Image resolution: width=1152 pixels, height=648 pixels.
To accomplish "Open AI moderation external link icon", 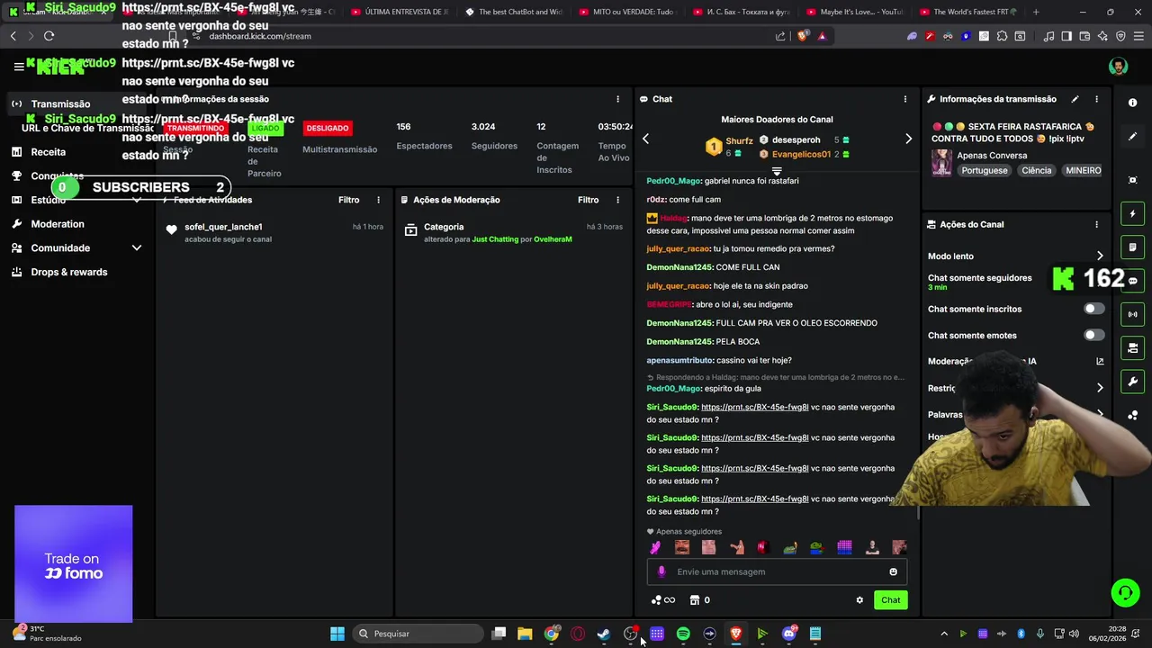I will coord(1100,361).
